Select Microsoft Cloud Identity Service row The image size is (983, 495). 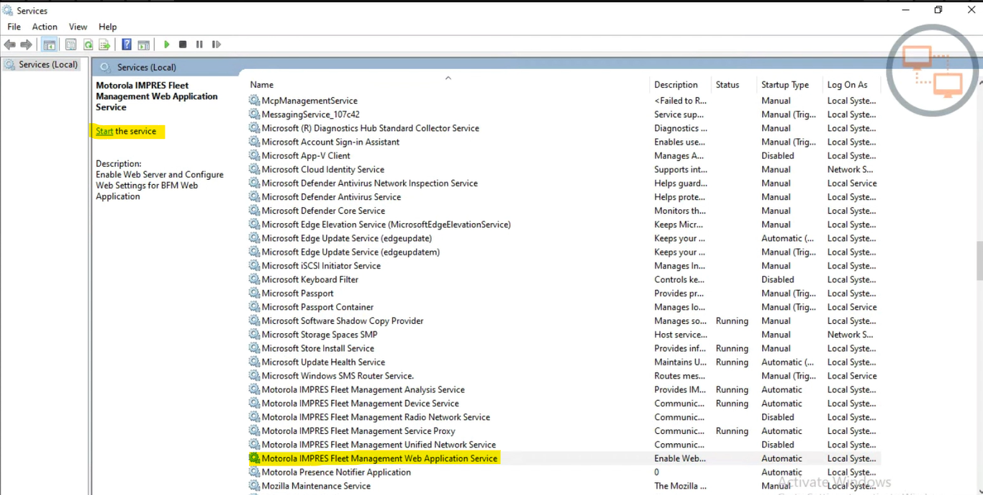tap(323, 169)
